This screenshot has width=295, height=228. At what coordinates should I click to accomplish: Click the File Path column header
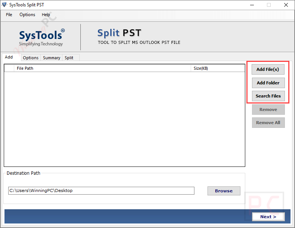[102, 68]
